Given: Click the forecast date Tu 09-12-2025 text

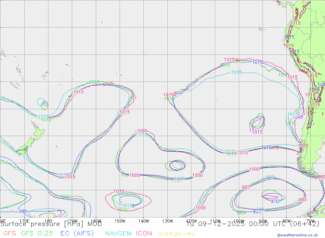Looking at the screenshot, I should (221, 224).
